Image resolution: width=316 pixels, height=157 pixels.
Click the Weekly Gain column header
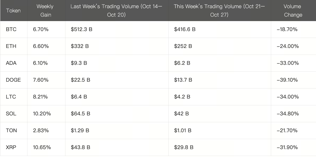46,11
